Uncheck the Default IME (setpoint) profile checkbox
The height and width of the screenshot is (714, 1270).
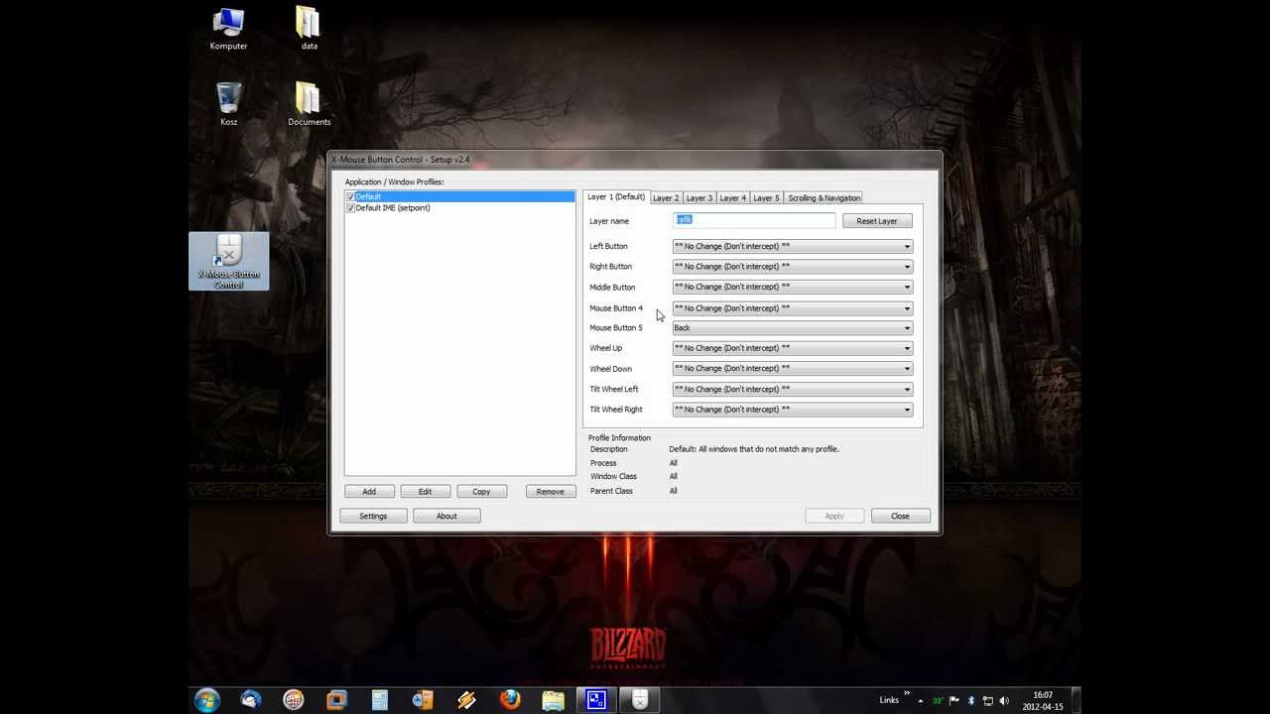click(350, 207)
